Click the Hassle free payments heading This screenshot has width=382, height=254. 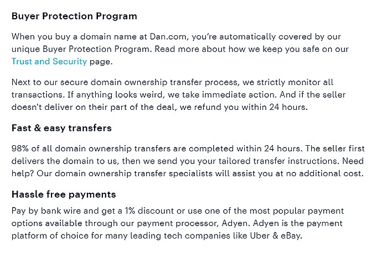coord(64,194)
